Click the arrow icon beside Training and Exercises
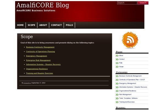This screenshot has height=110, width=165. click(117, 102)
